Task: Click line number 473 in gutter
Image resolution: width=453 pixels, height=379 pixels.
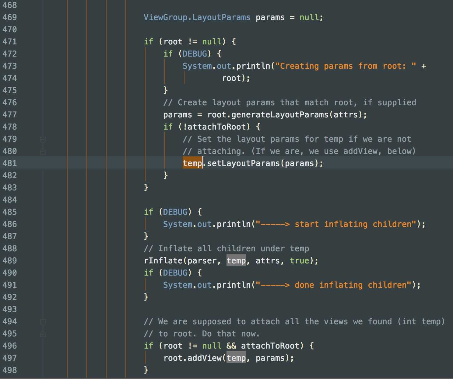Action: coord(10,66)
